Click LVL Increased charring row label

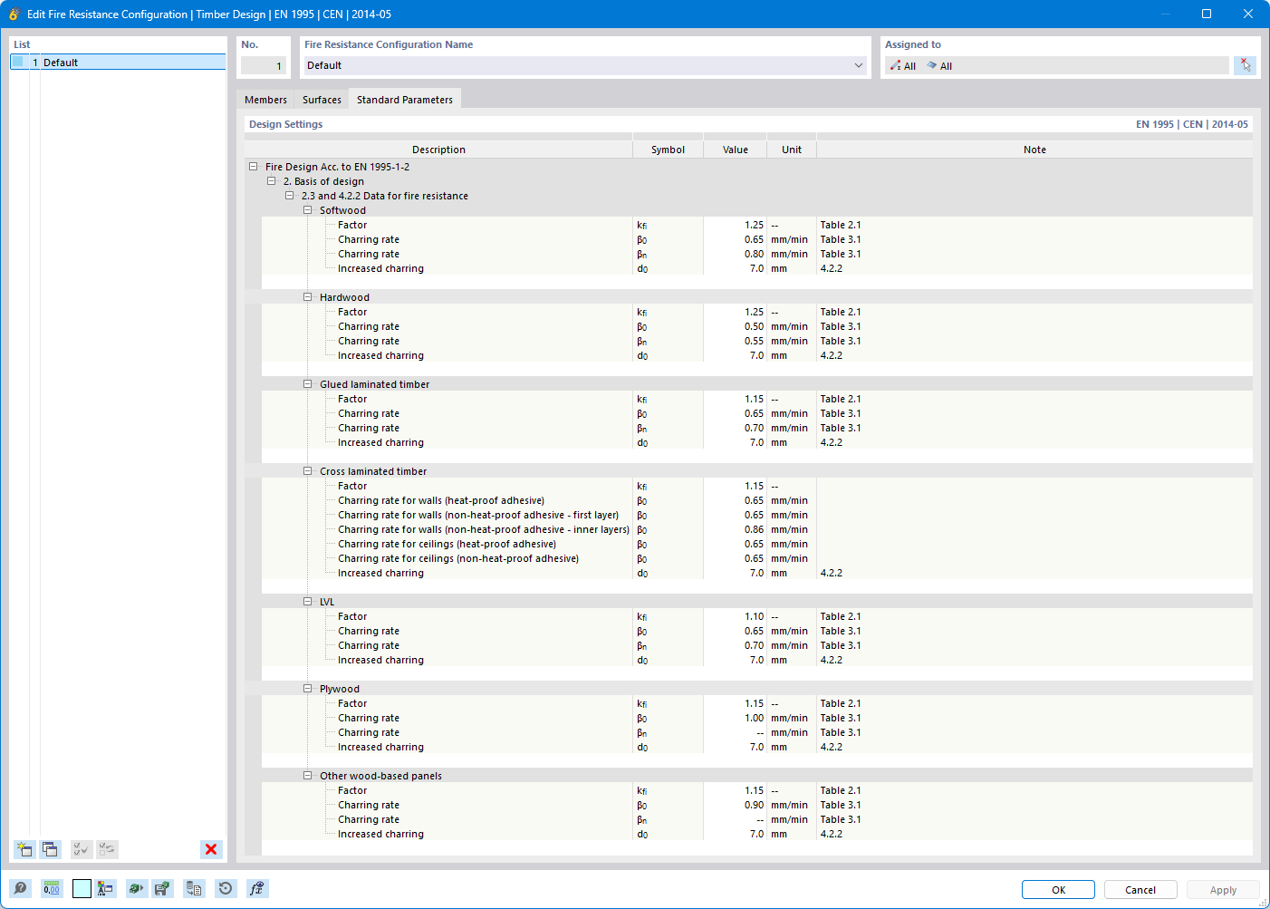pyautogui.click(x=380, y=660)
